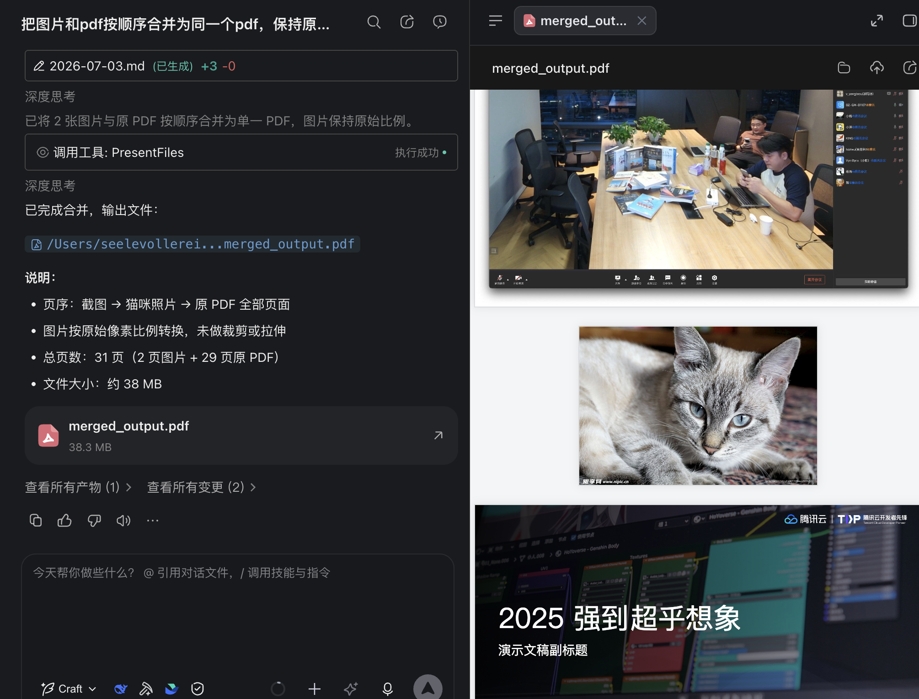919x699 pixels.
Task: Give thumbs down to the response
Action: pyautogui.click(x=94, y=521)
